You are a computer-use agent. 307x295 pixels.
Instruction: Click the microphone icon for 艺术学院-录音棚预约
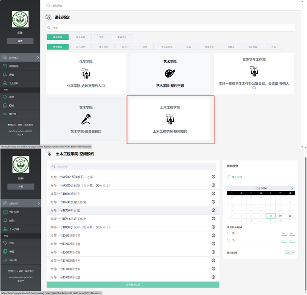(x=86, y=119)
